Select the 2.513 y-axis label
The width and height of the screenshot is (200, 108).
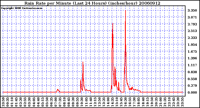[x=192, y=31]
